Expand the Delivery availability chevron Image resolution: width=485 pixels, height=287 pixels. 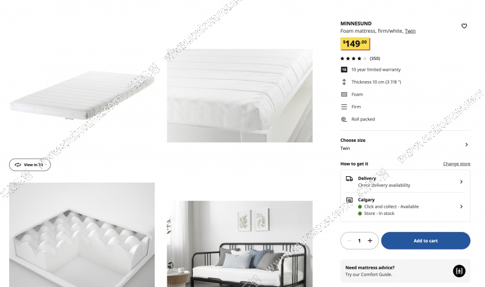coord(461,182)
